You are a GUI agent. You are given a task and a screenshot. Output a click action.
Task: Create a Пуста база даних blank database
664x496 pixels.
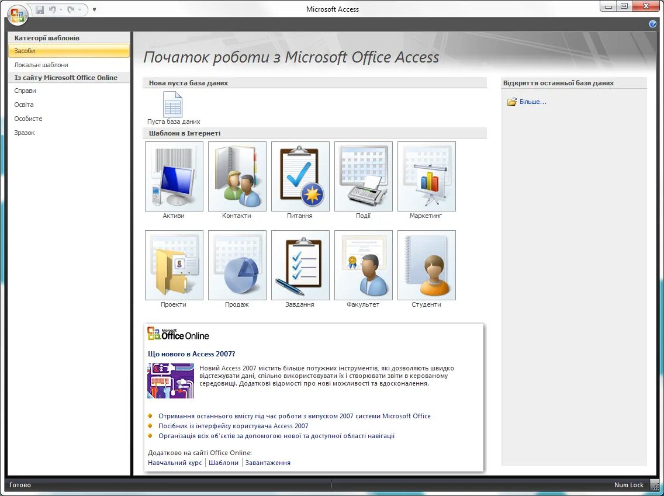(173, 108)
